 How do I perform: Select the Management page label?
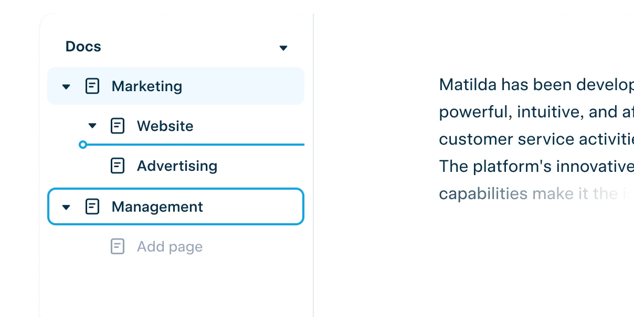(x=157, y=206)
